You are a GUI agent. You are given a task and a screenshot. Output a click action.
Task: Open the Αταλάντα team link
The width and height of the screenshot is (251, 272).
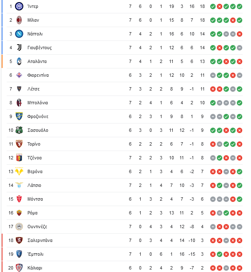click(x=37, y=61)
